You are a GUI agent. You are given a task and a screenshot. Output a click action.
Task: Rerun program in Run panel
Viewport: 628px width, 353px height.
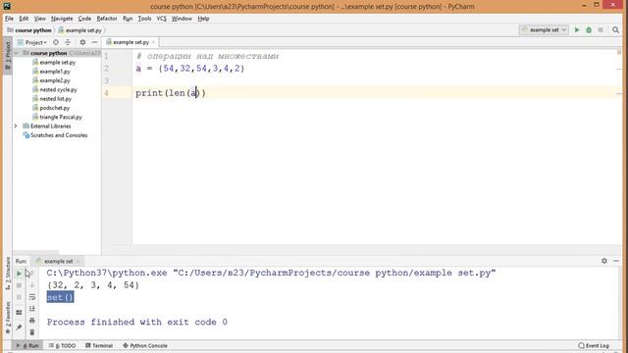pos(19,274)
